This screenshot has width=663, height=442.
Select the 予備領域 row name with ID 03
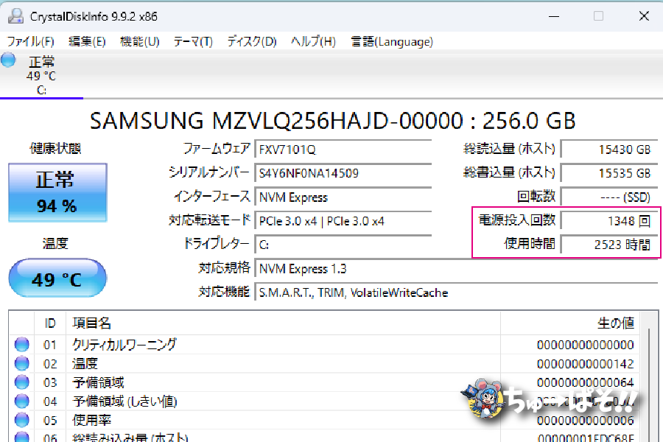(x=98, y=382)
